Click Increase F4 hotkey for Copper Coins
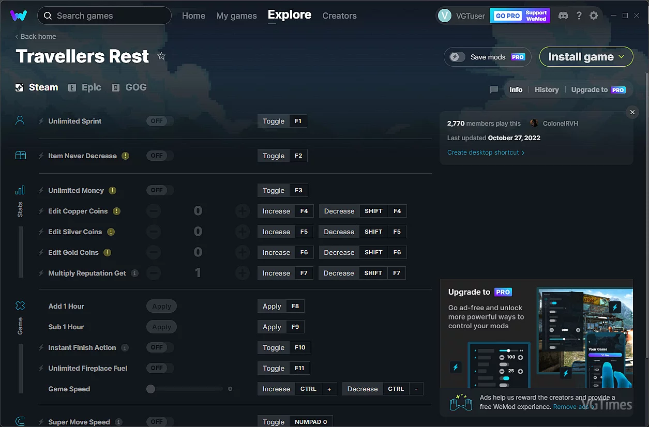Viewport: 649px width, 427px height. [285, 211]
